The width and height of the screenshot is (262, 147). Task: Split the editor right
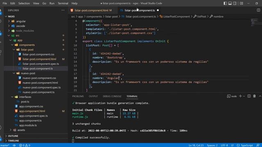258,10
